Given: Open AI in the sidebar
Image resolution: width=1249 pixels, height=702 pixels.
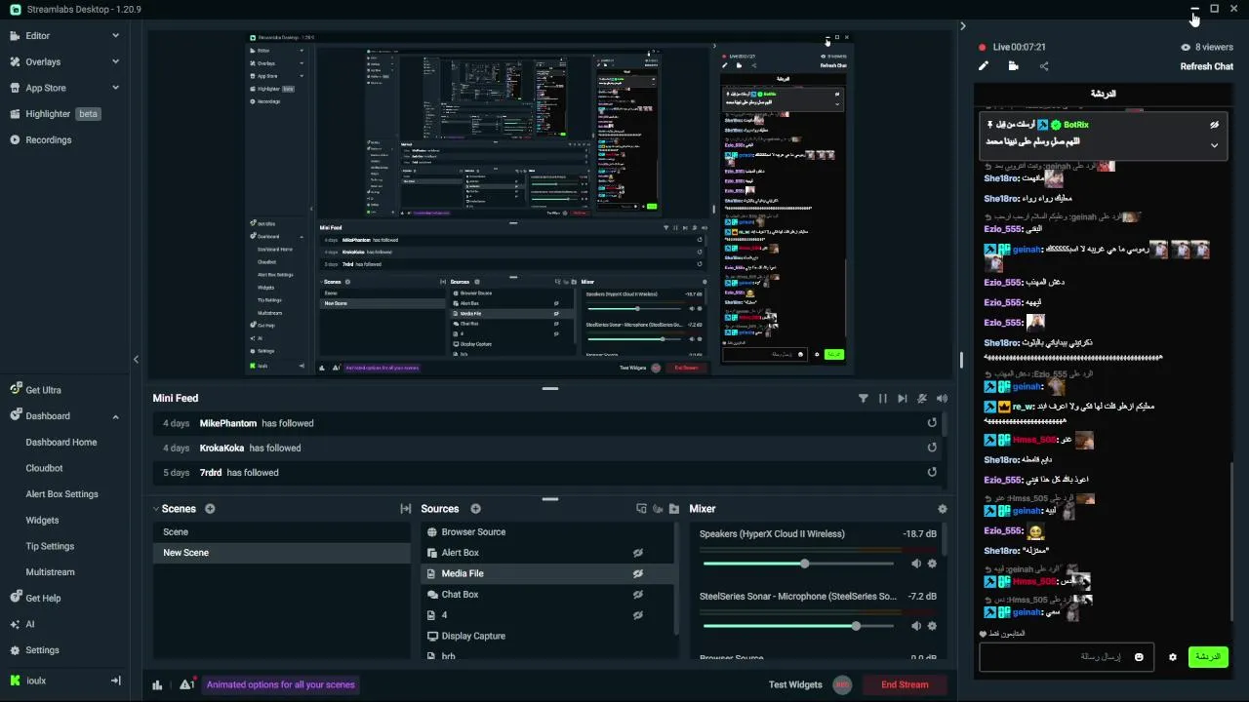Looking at the screenshot, I should (x=29, y=624).
